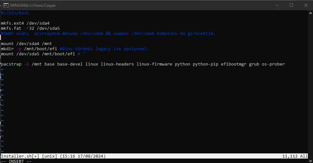Place cursor on '#!/bin/bash' shebang line
Viewport: 313px width, 163px height.
click(15, 13)
